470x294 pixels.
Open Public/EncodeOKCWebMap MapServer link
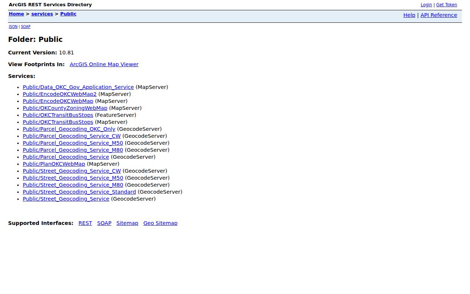[x=58, y=101]
